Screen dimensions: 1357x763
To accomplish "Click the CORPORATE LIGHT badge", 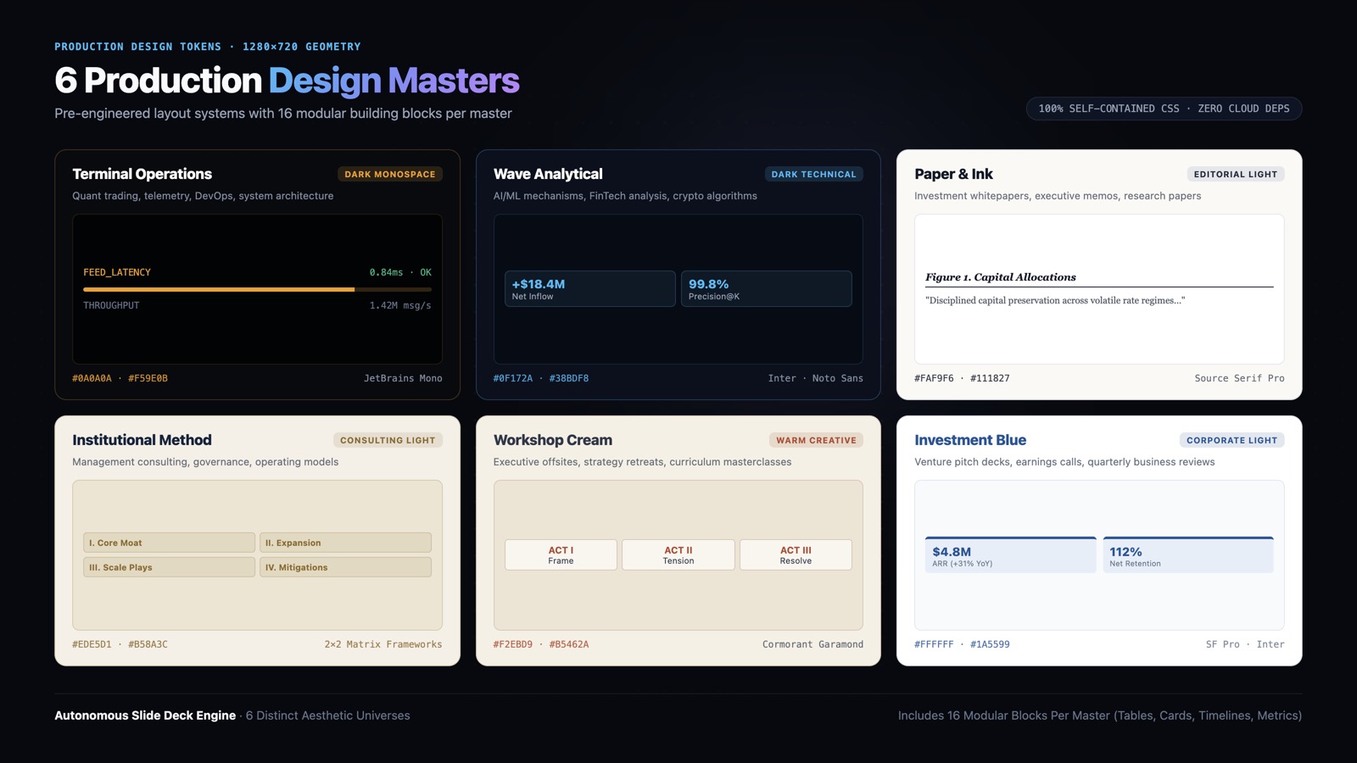I will (x=1231, y=440).
